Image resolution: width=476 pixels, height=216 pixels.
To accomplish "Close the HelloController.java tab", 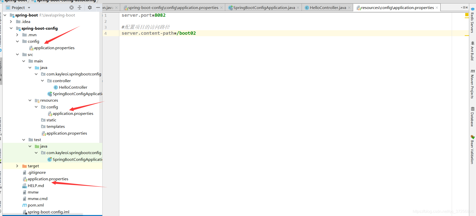I will pos(349,8).
